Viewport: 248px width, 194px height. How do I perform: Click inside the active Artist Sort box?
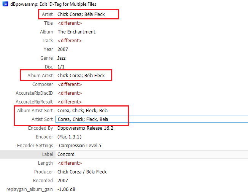152,119
